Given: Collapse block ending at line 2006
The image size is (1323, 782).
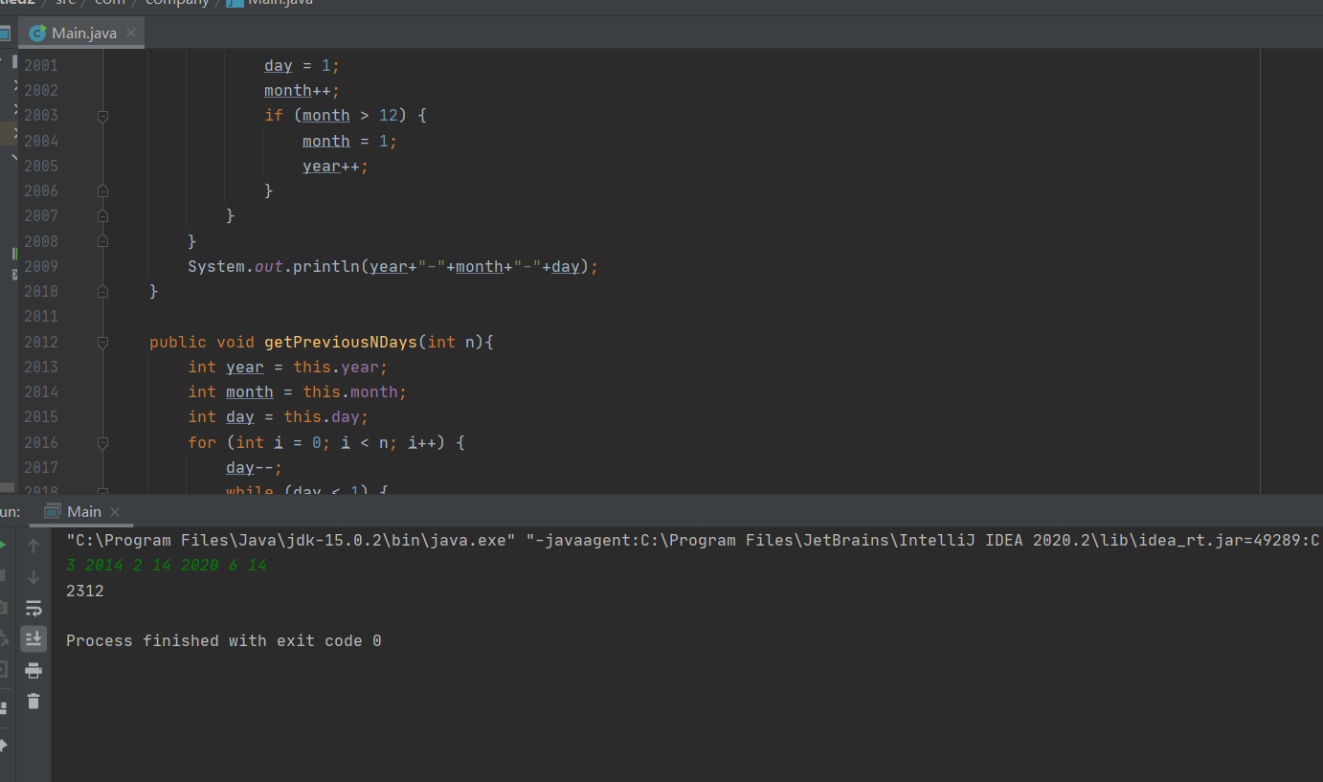Looking at the screenshot, I should tap(102, 191).
